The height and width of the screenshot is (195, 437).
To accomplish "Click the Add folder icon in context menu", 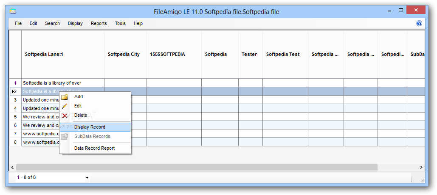I will [65, 97].
